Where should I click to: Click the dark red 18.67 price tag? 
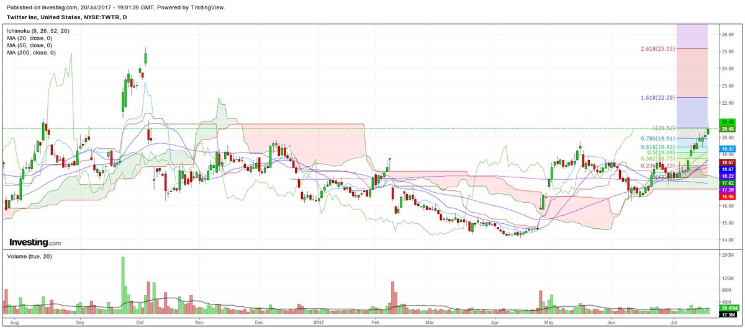(x=726, y=162)
